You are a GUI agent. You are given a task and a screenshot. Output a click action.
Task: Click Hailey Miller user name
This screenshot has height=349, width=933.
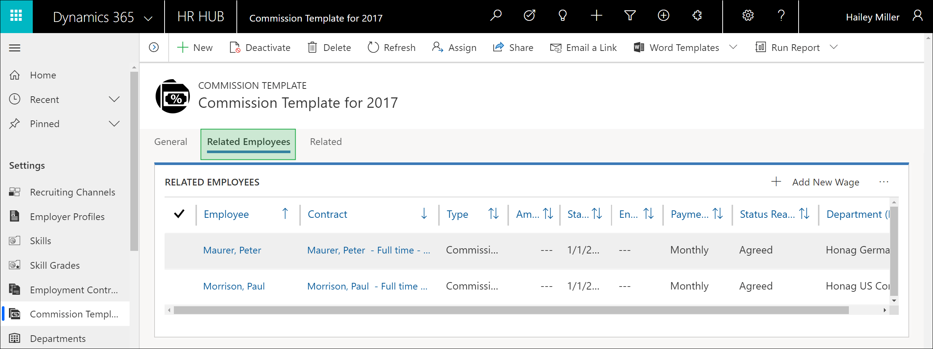point(873,17)
